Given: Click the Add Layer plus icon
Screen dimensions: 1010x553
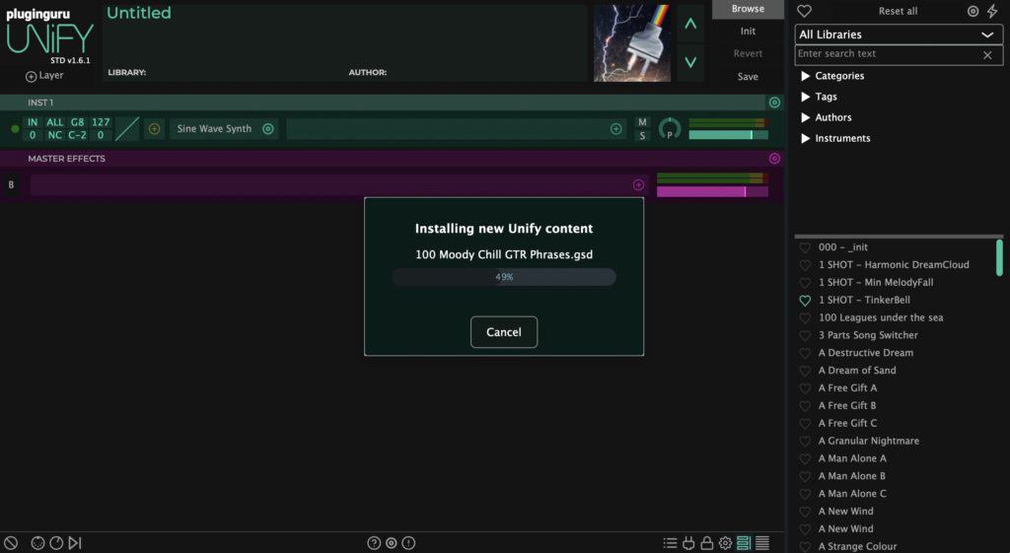Looking at the screenshot, I should point(32,76).
